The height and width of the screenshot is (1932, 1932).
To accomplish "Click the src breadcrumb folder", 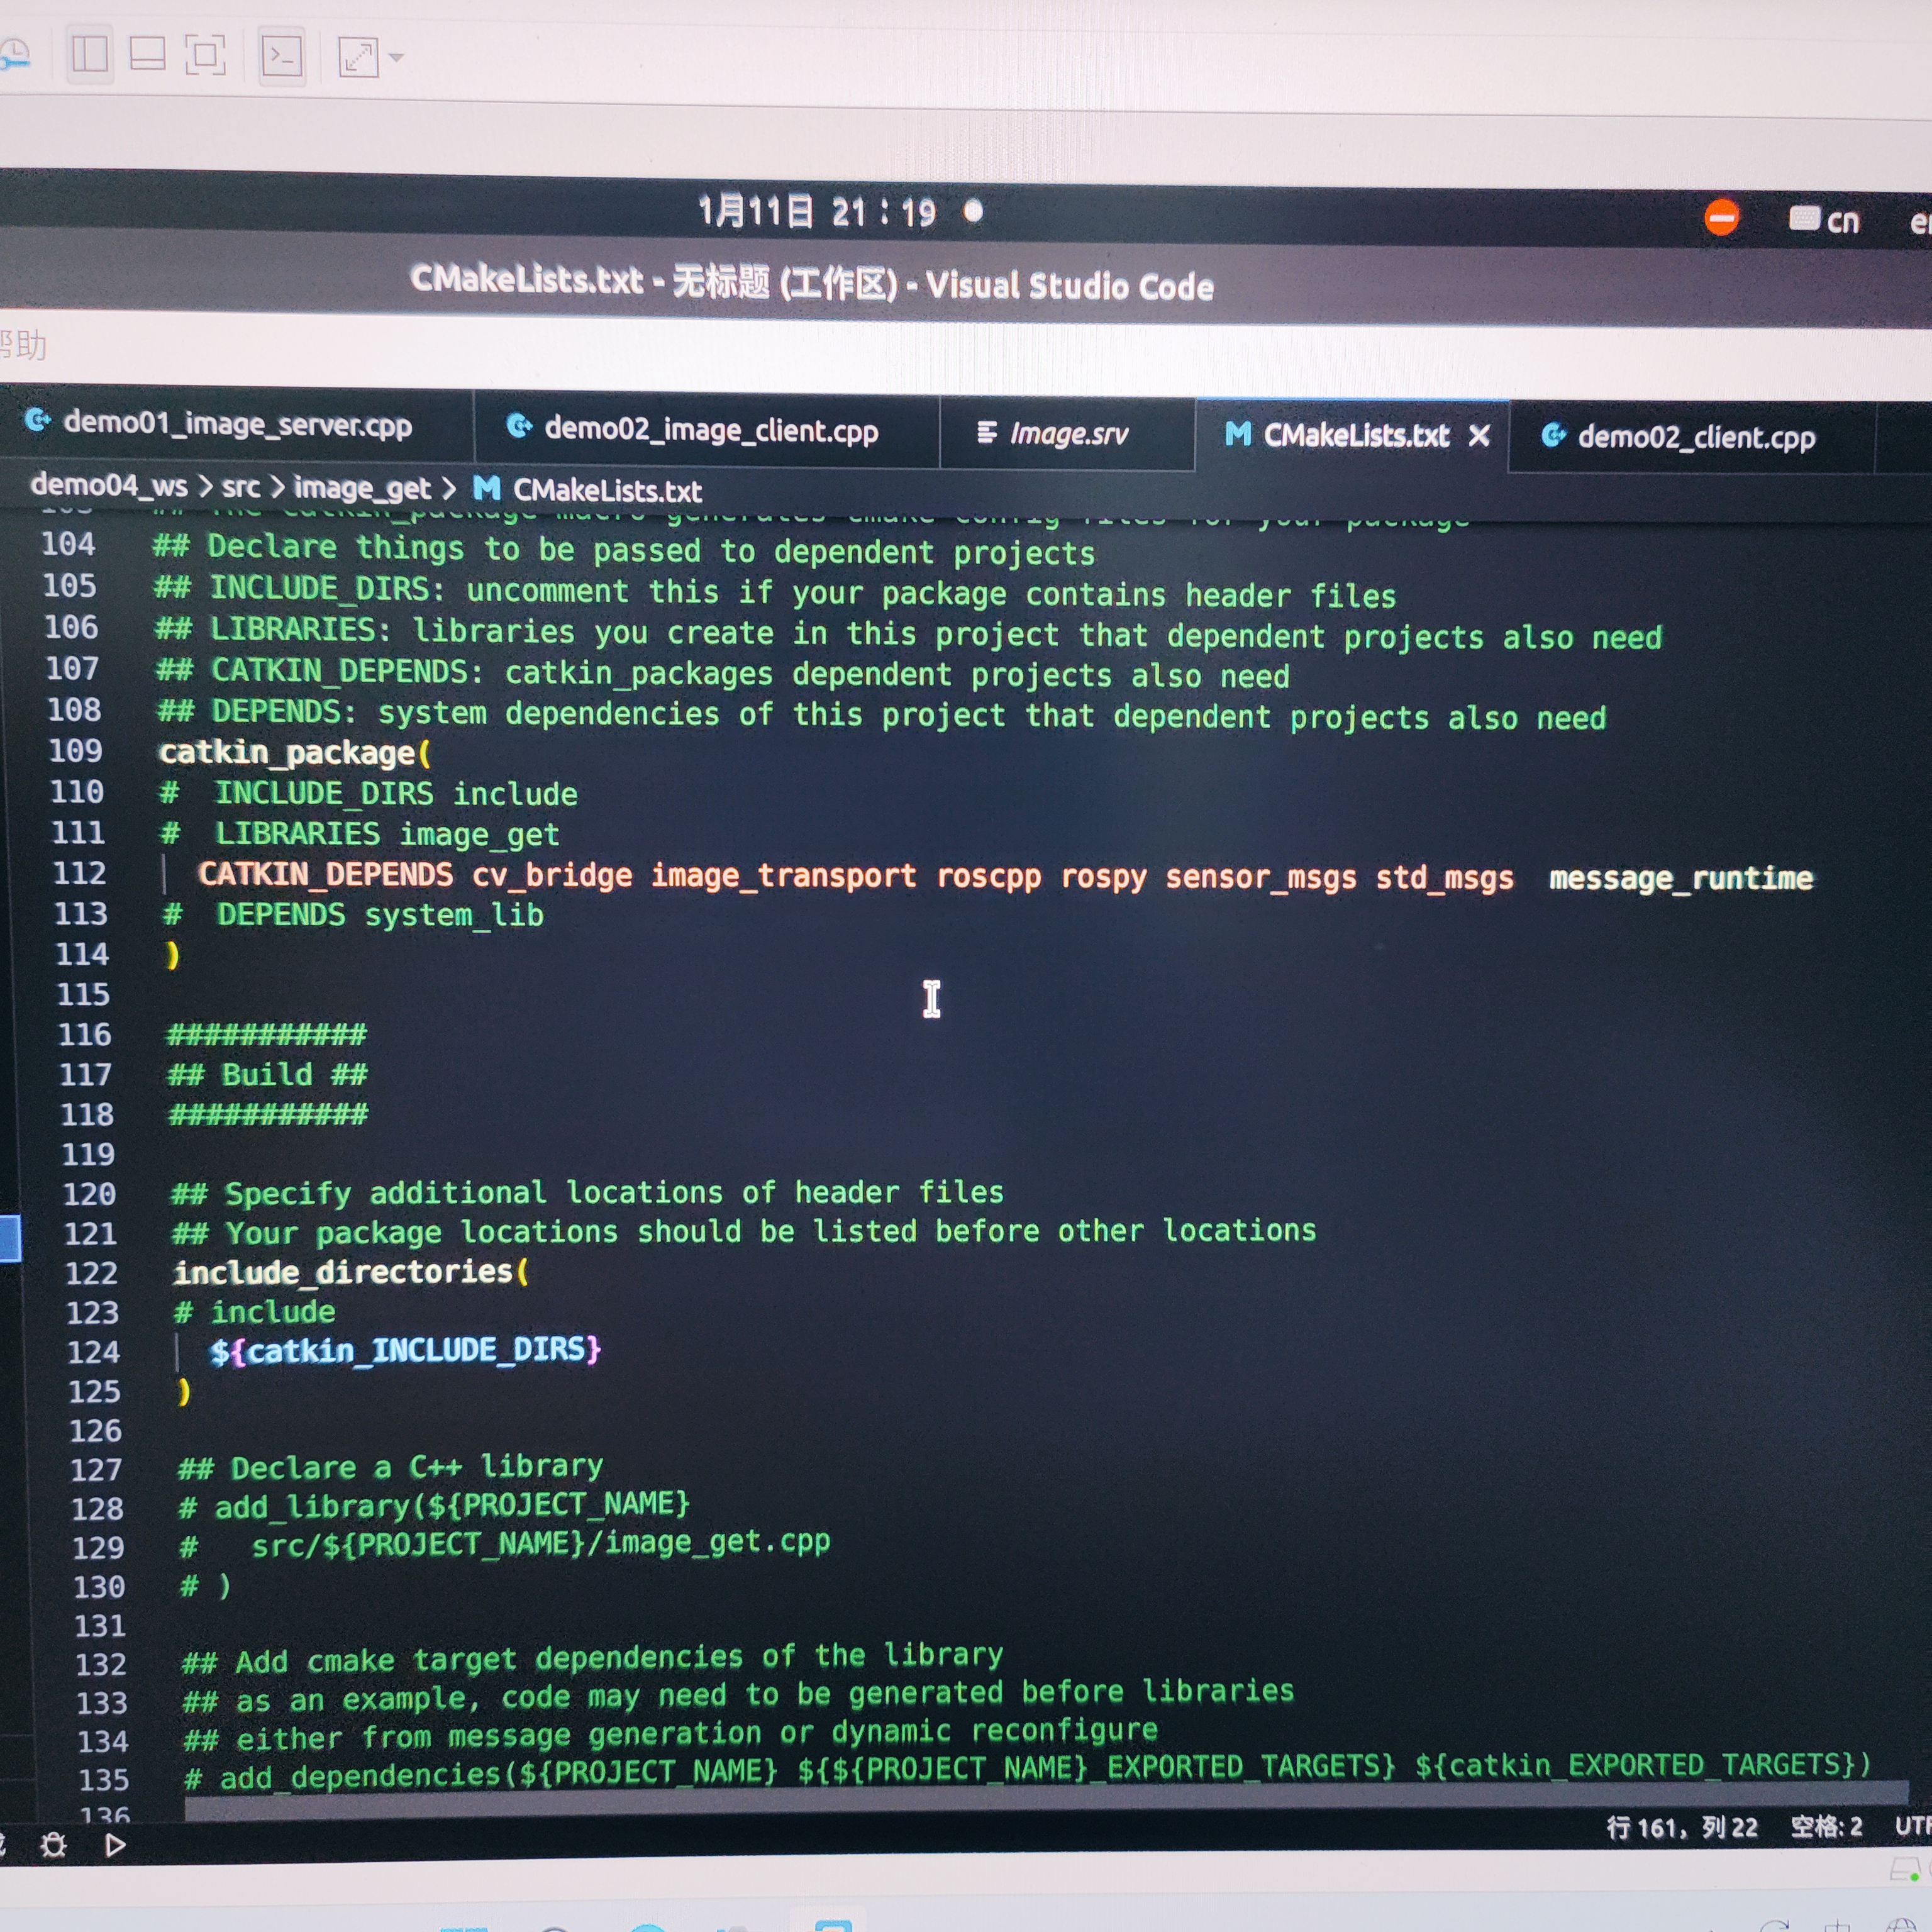I will [240, 487].
